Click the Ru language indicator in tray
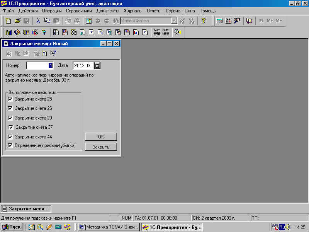The height and width of the screenshot is (232, 309). 282,227
